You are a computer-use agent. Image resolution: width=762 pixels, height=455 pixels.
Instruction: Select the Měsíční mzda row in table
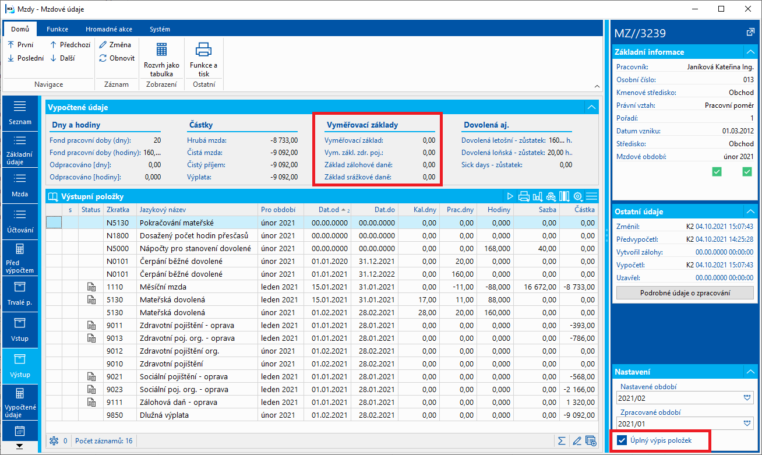(x=163, y=287)
